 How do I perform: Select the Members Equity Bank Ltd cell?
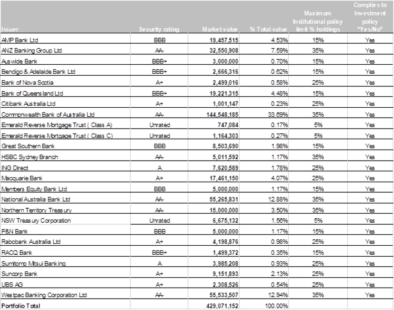click(x=34, y=189)
